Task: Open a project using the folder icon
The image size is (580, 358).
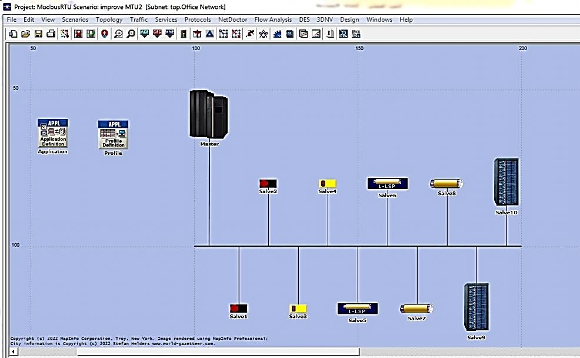Action: click(25, 34)
